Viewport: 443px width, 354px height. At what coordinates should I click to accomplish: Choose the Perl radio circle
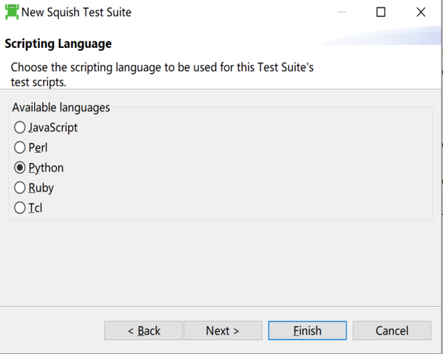20,147
